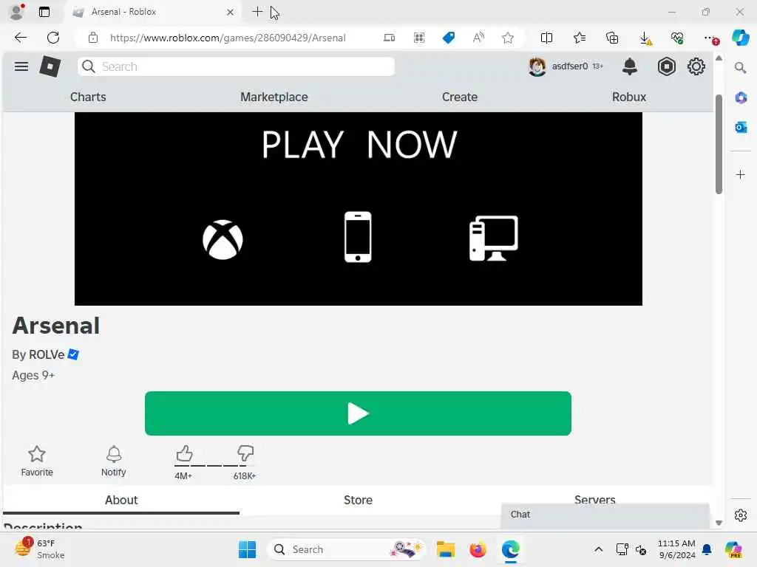
Task: Click the mobile phone icon in banner
Action: [x=358, y=237]
